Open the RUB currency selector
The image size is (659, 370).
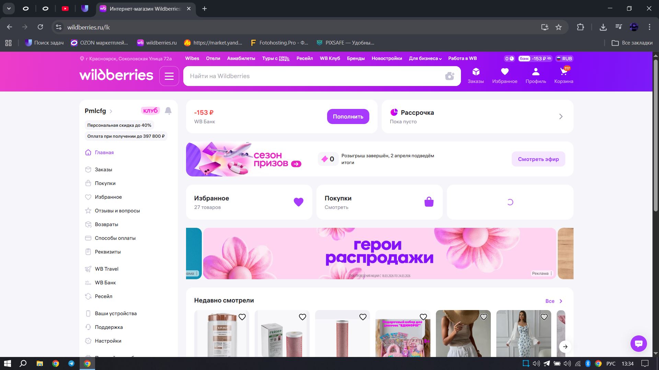[564, 59]
